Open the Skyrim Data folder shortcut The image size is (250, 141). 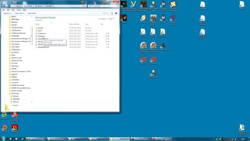[163, 33]
